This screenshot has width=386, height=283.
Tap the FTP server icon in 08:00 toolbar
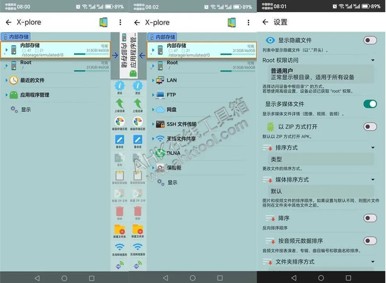tap(120, 265)
